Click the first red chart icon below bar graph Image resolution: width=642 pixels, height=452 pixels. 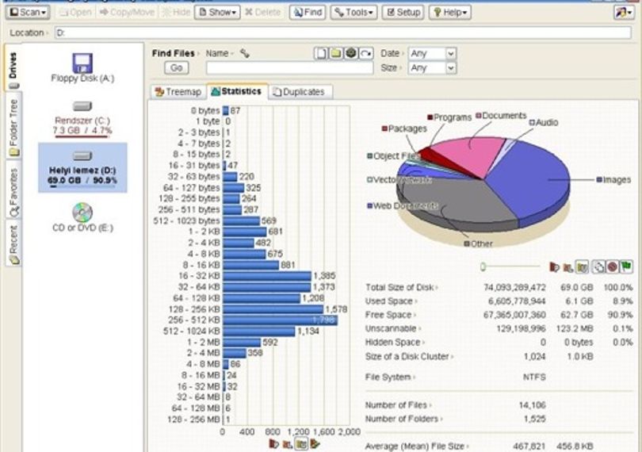click(x=274, y=443)
